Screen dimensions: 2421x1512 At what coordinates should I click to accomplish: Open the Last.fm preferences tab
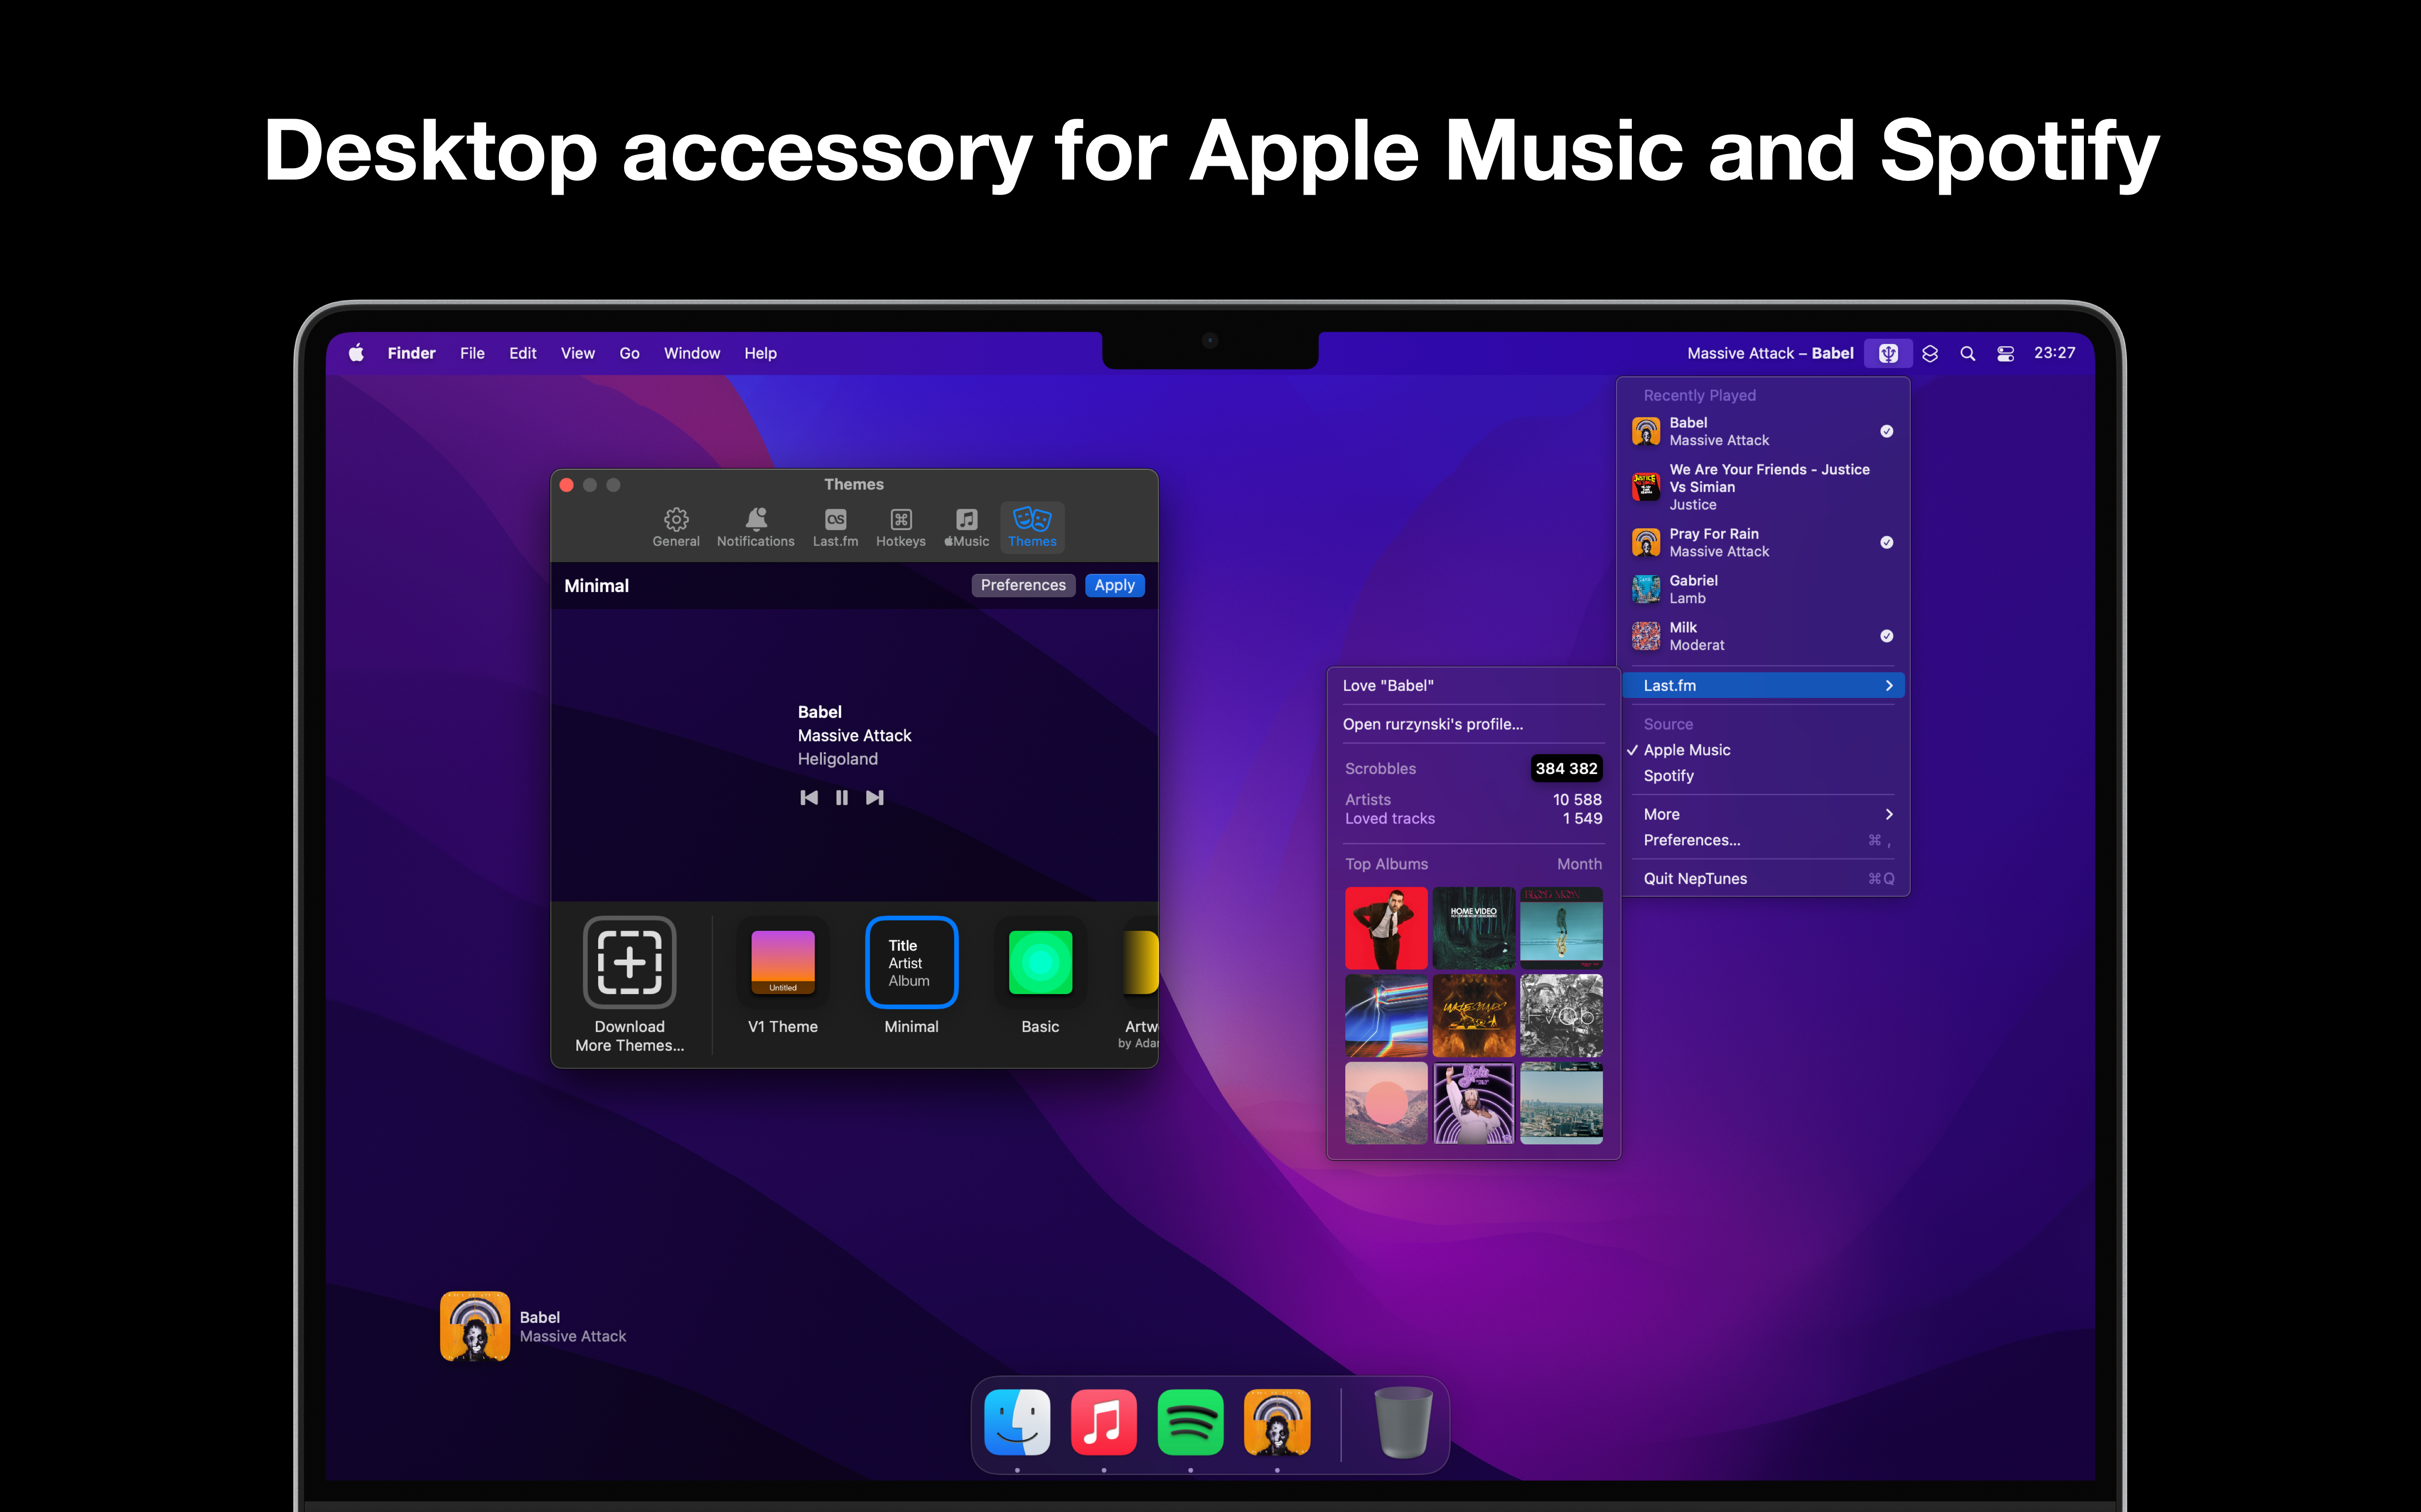836,527
